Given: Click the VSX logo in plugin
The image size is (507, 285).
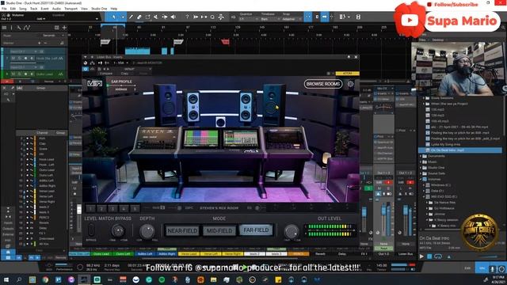Looking at the screenshot, I should click(x=94, y=84).
